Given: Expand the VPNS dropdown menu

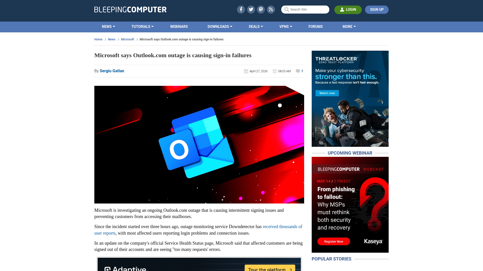Looking at the screenshot, I should point(286,27).
